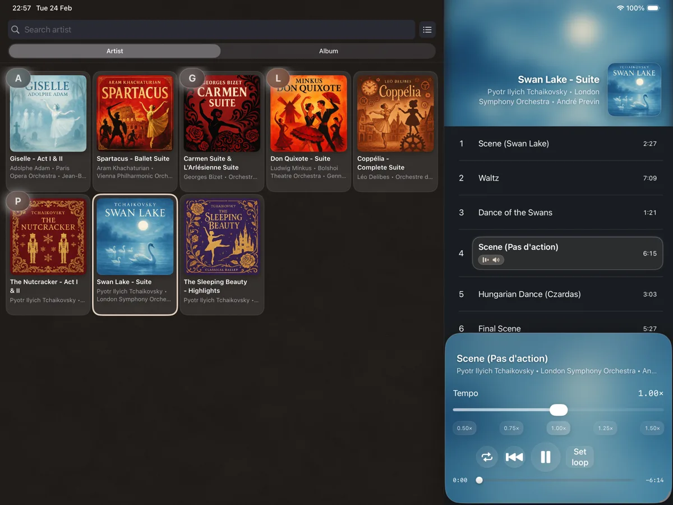This screenshot has height=505, width=673.
Task: Select the 0.75× playback speed button
Action: pyautogui.click(x=511, y=428)
